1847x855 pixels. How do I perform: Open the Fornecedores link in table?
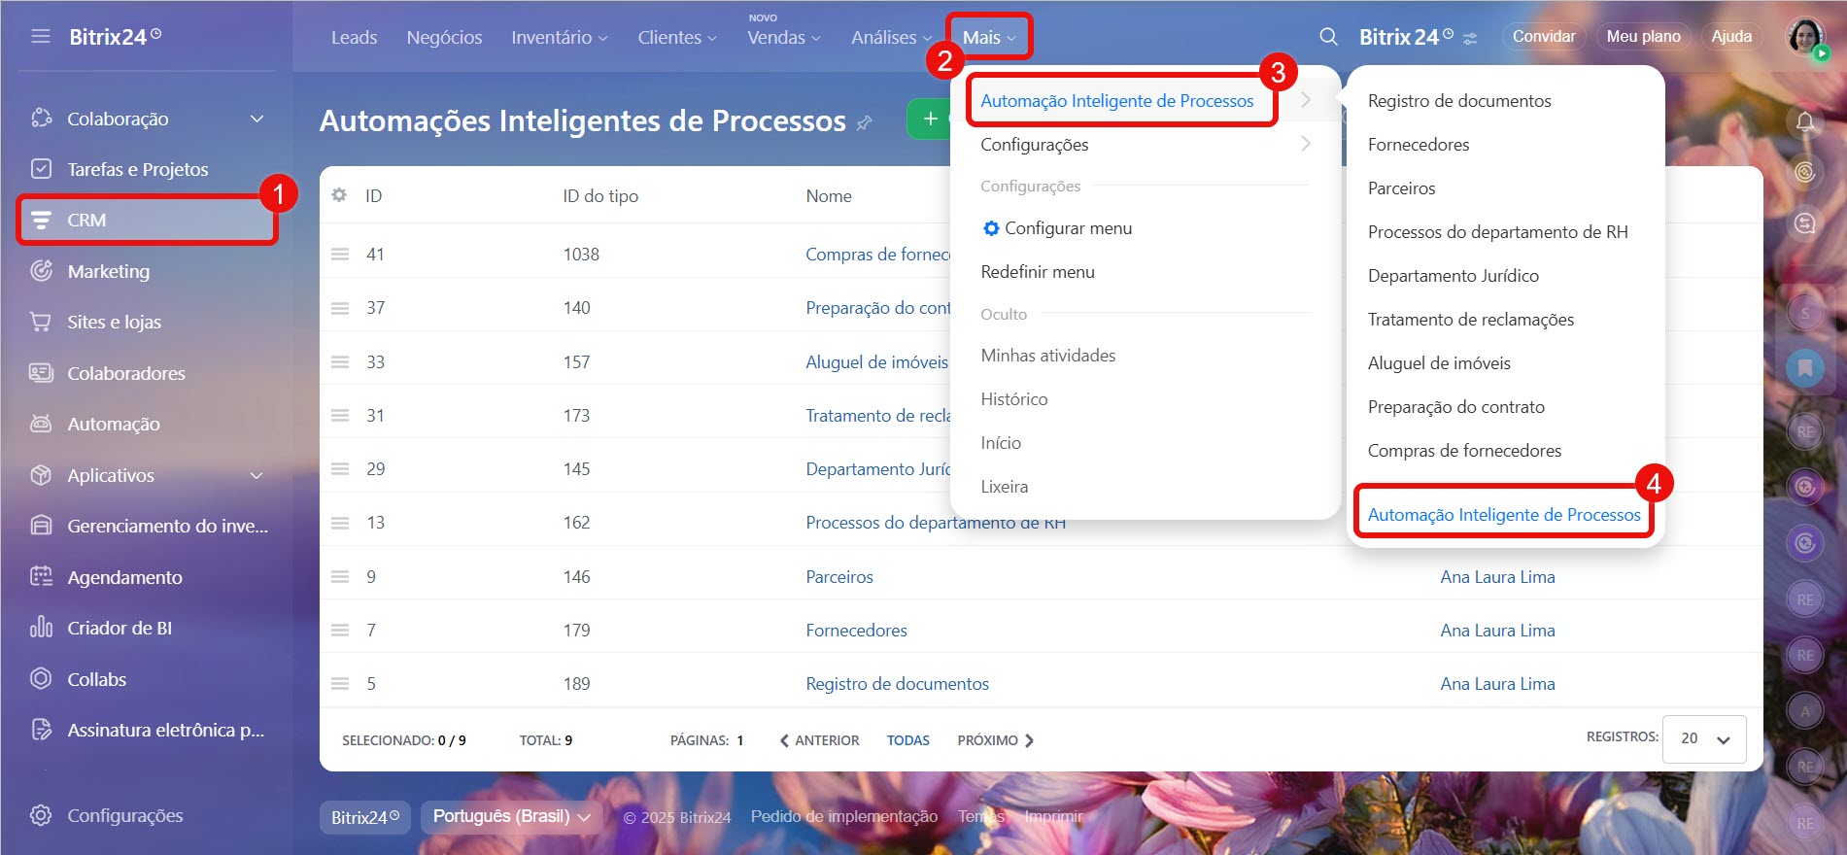pyautogui.click(x=856, y=631)
